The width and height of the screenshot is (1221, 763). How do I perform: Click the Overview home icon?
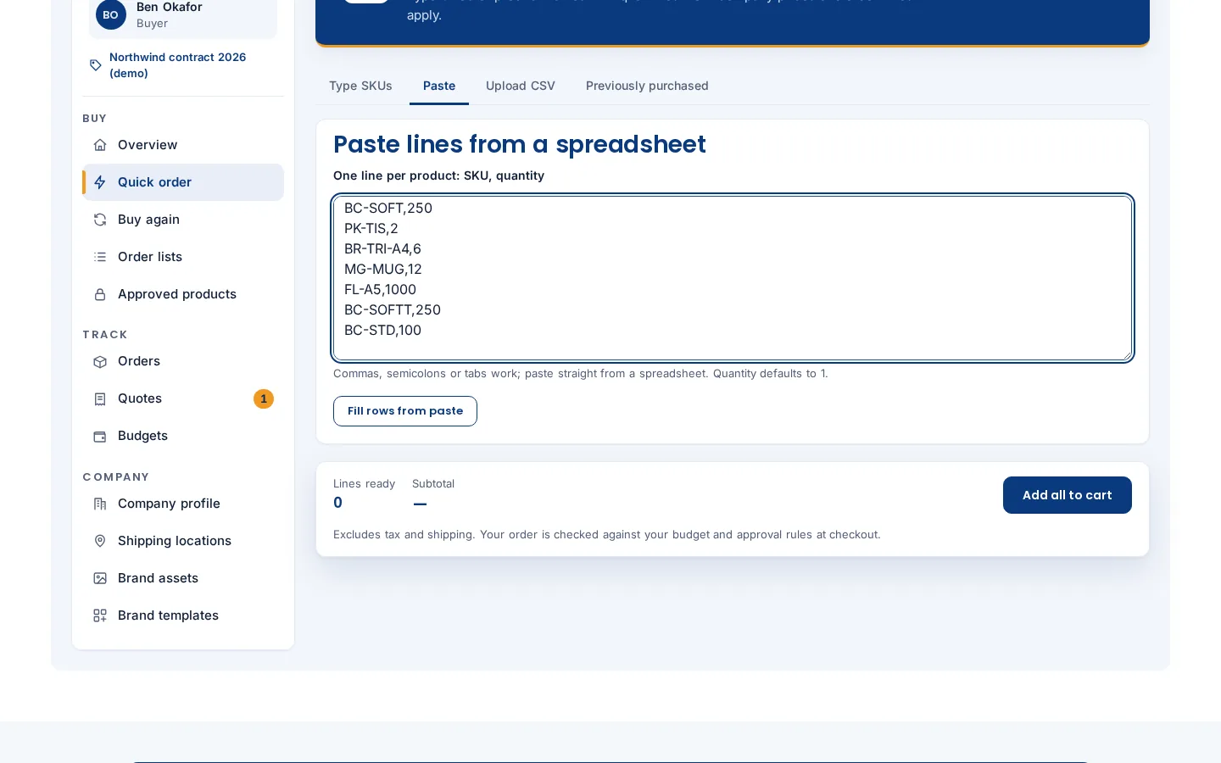[100, 145]
